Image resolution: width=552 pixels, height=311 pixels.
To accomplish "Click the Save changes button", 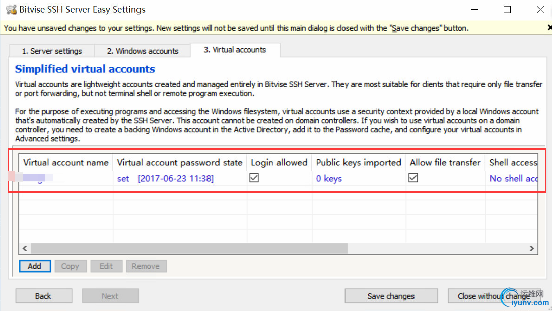I will tap(391, 296).
